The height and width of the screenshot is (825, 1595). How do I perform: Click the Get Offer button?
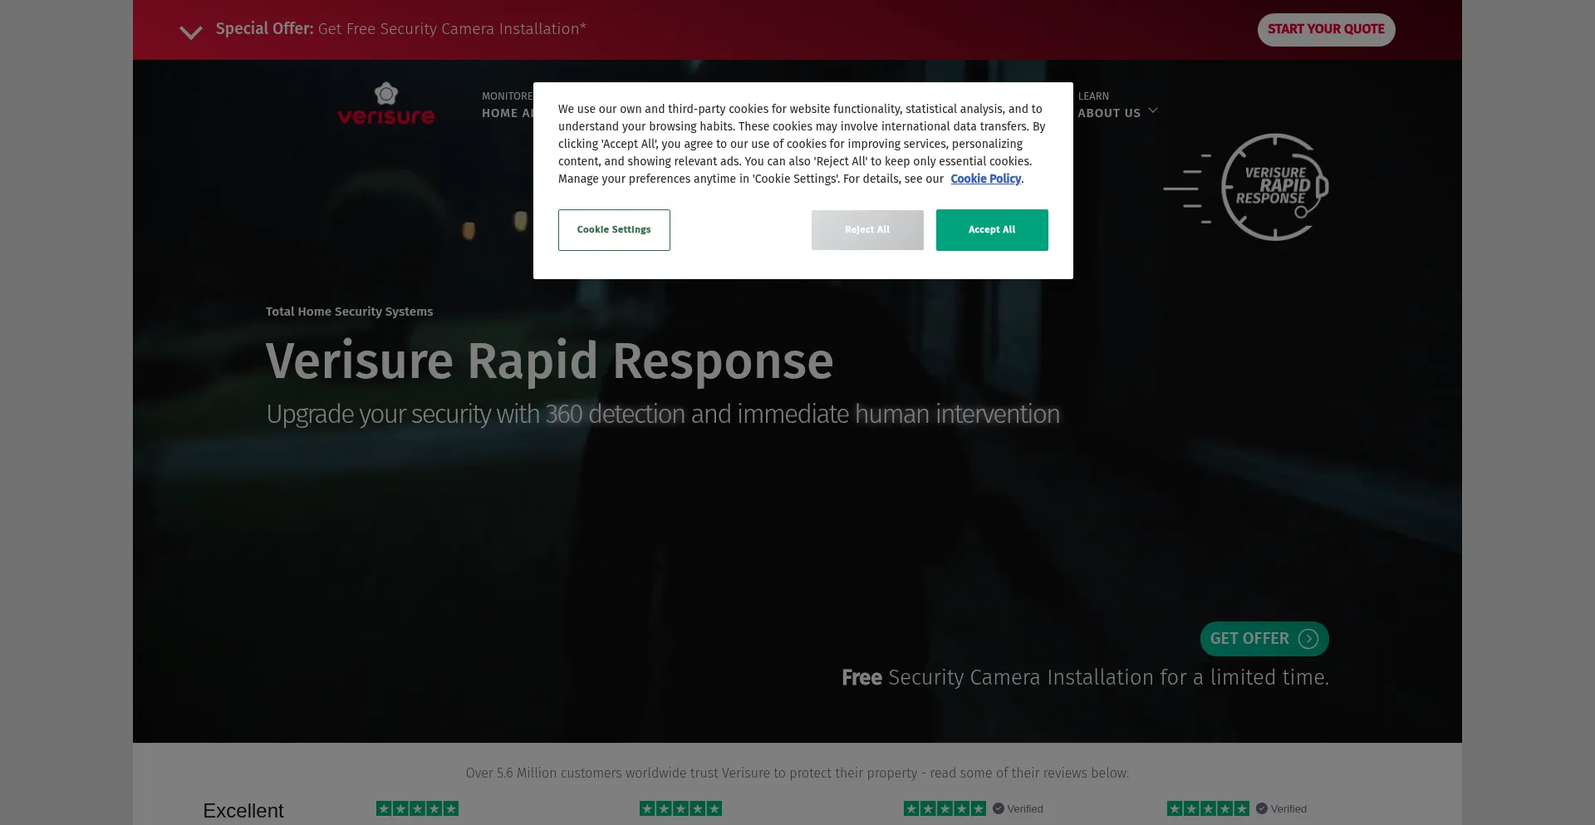1264,639
